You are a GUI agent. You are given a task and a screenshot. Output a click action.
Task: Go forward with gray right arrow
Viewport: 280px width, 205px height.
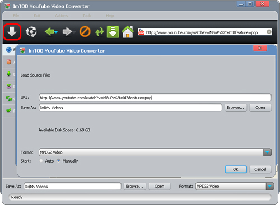pos(67,32)
